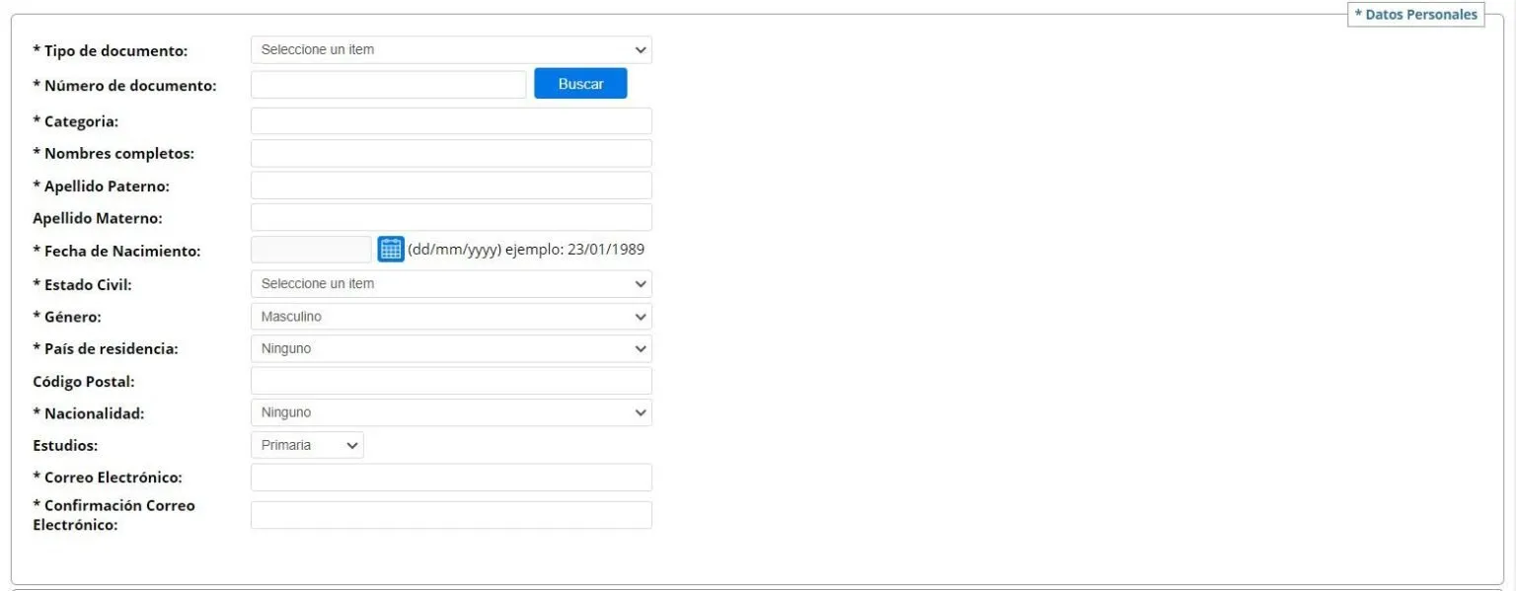The image size is (1516, 591).
Task: Focus the Código Postal field
Action: [451, 381]
